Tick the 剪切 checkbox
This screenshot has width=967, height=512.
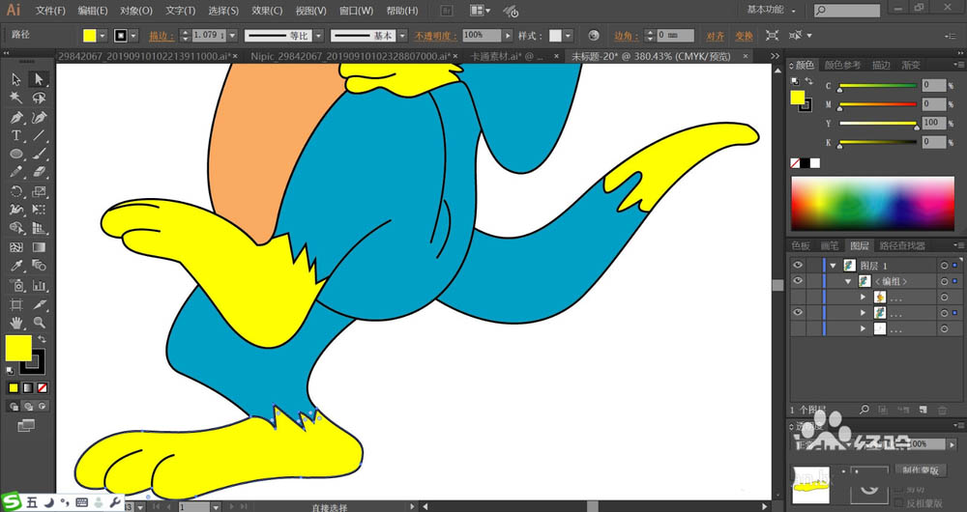[899, 489]
